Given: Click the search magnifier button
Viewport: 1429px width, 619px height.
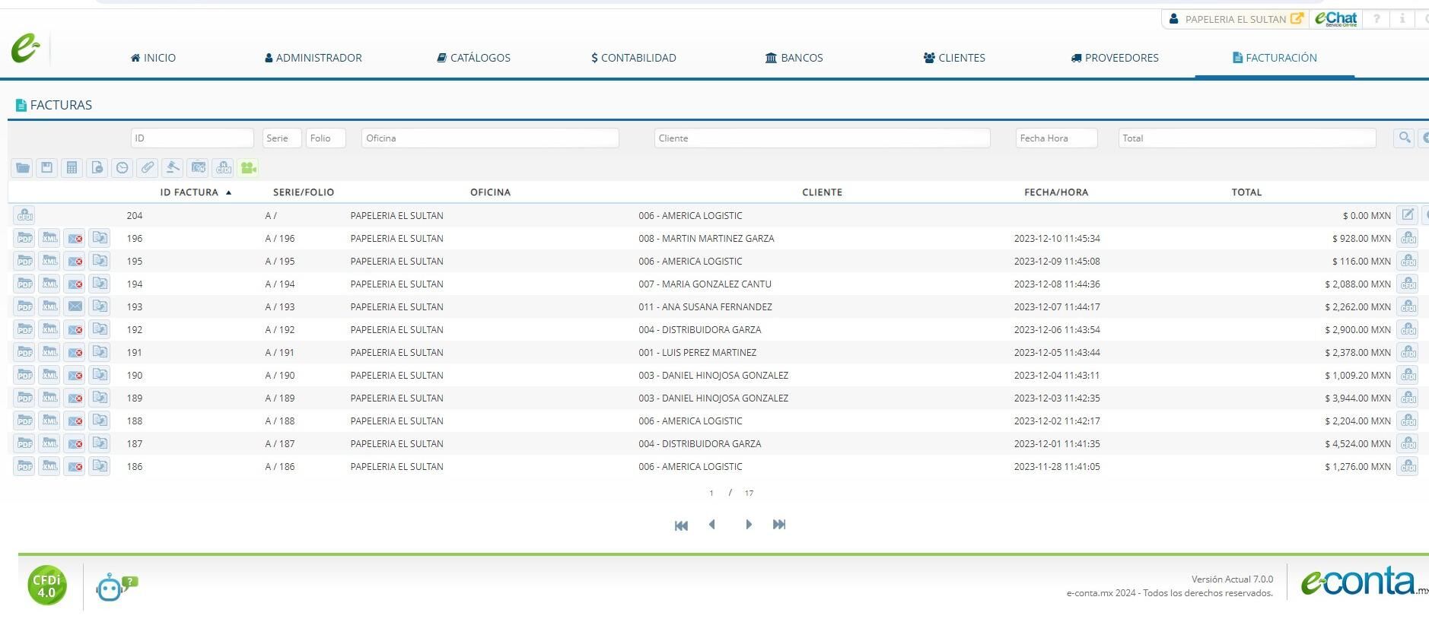Looking at the screenshot, I should [x=1404, y=138].
